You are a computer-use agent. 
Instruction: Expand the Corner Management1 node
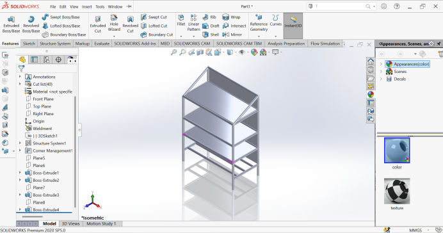point(20,150)
